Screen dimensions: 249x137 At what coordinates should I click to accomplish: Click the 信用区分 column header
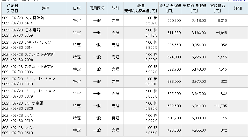tap(97, 8)
